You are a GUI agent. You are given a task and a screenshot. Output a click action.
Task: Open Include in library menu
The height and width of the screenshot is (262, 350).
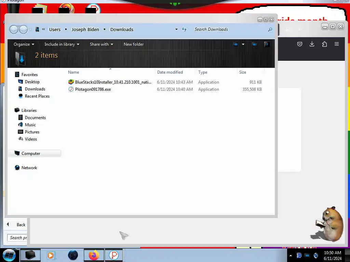62,44
